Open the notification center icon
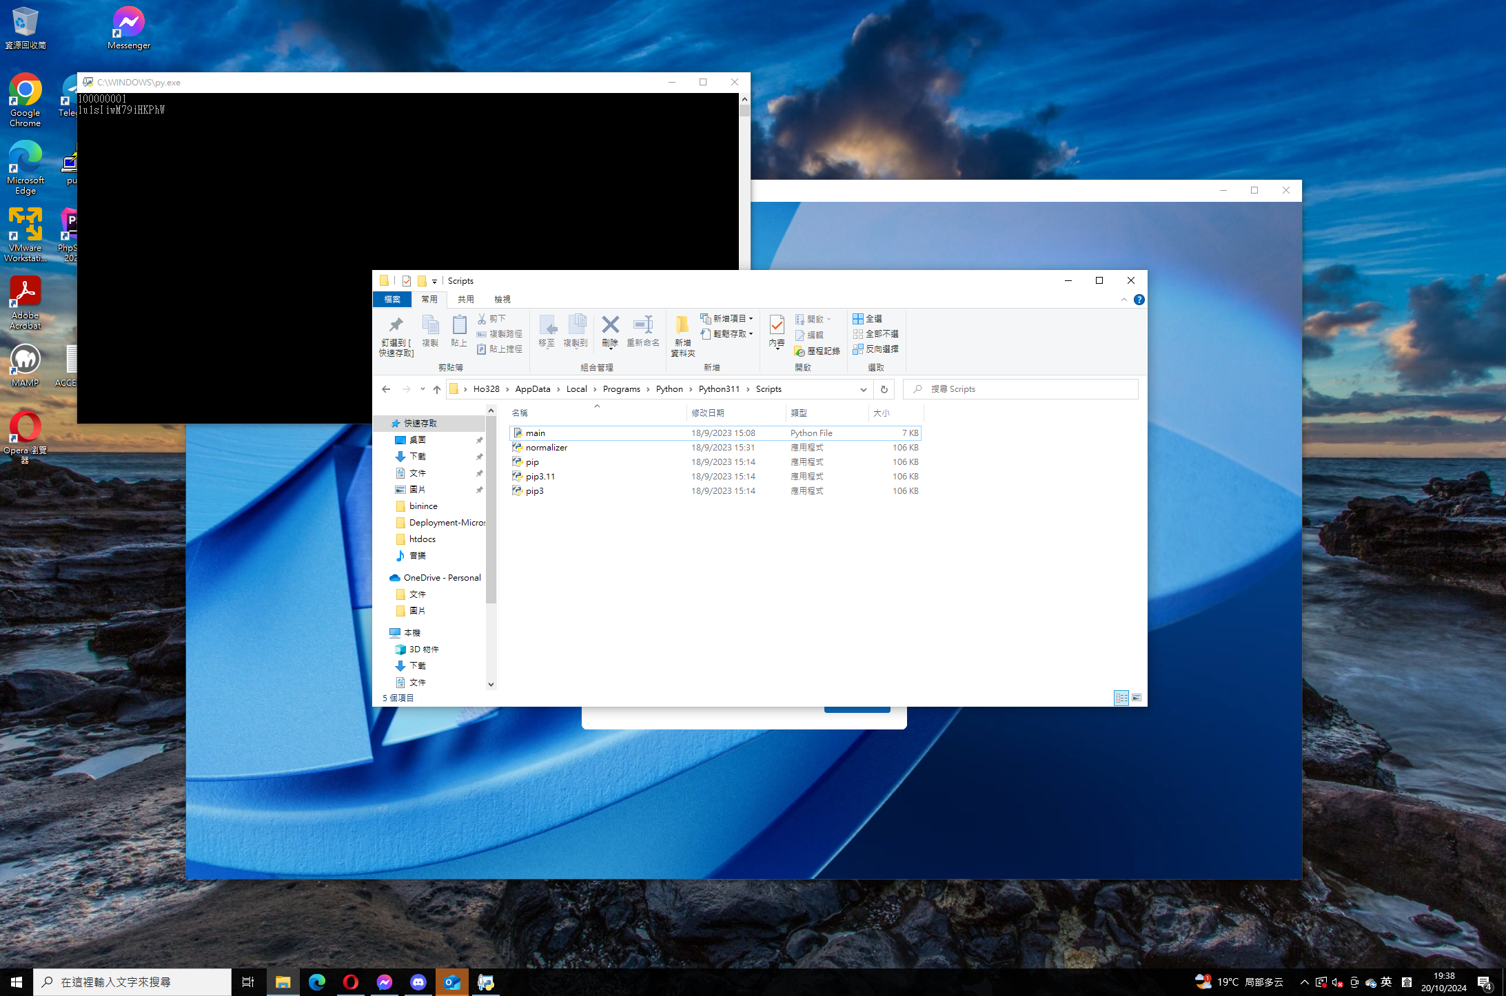The image size is (1506, 996). tap(1485, 982)
